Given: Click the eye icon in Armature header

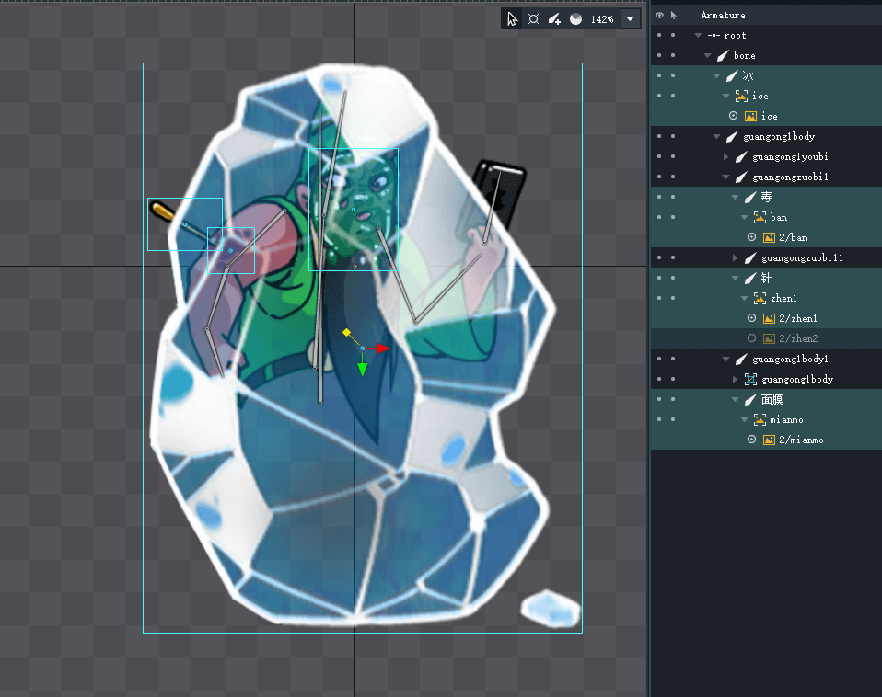Looking at the screenshot, I should (x=659, y=16).
